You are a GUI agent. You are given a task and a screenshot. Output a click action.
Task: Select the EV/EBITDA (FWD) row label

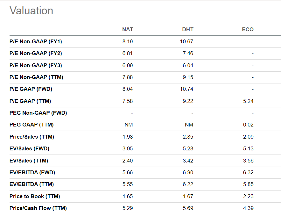tap(32, 173)
